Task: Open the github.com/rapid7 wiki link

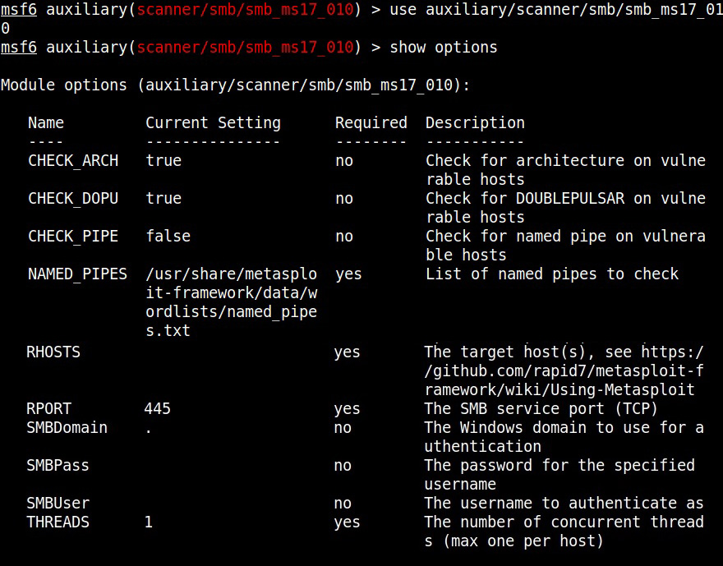Action: (564, 370)
